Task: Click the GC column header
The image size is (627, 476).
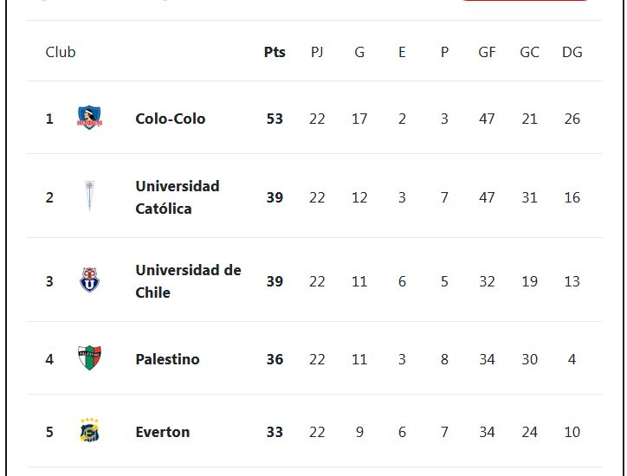Action: 529,52
